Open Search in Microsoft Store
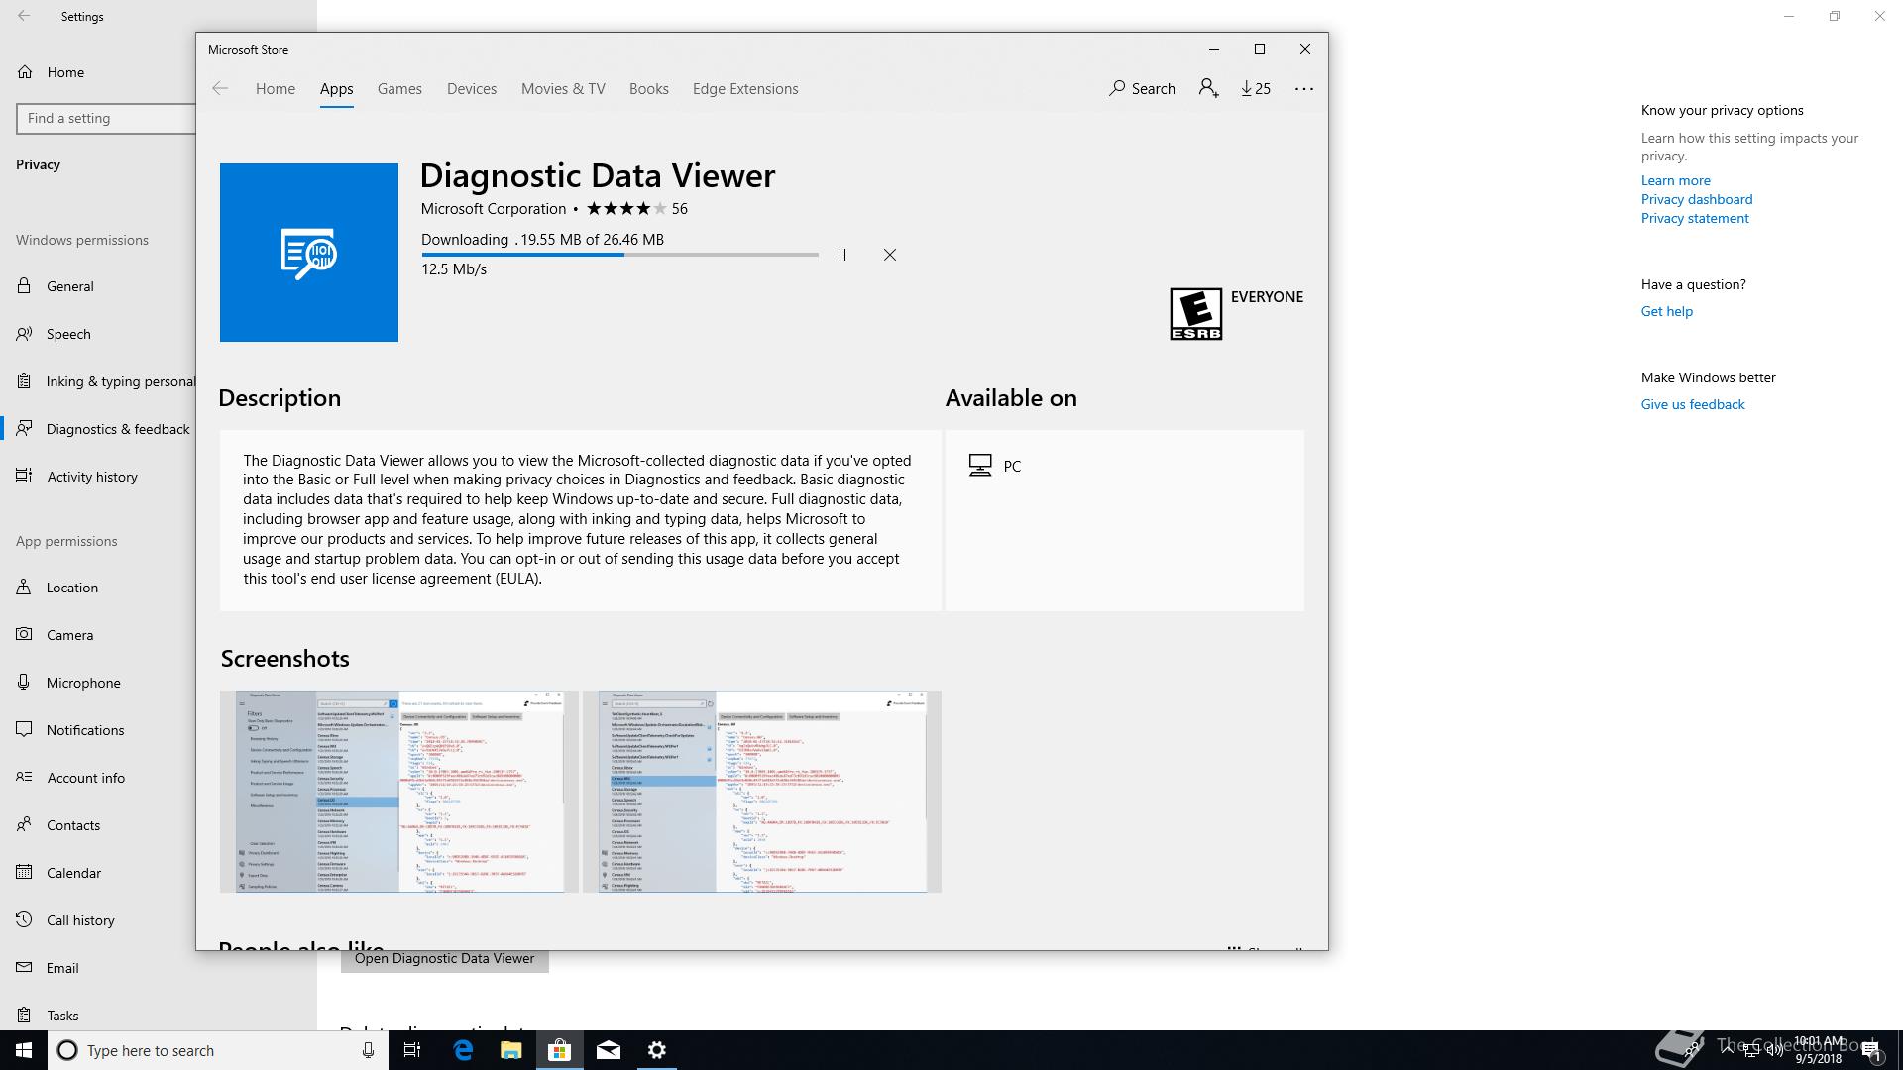Screen dimensions: 1903x1070 point(1142,88)
